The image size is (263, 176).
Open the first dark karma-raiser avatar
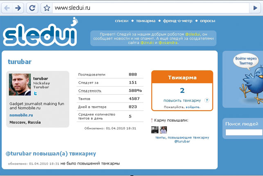click(x=155, y=130)
